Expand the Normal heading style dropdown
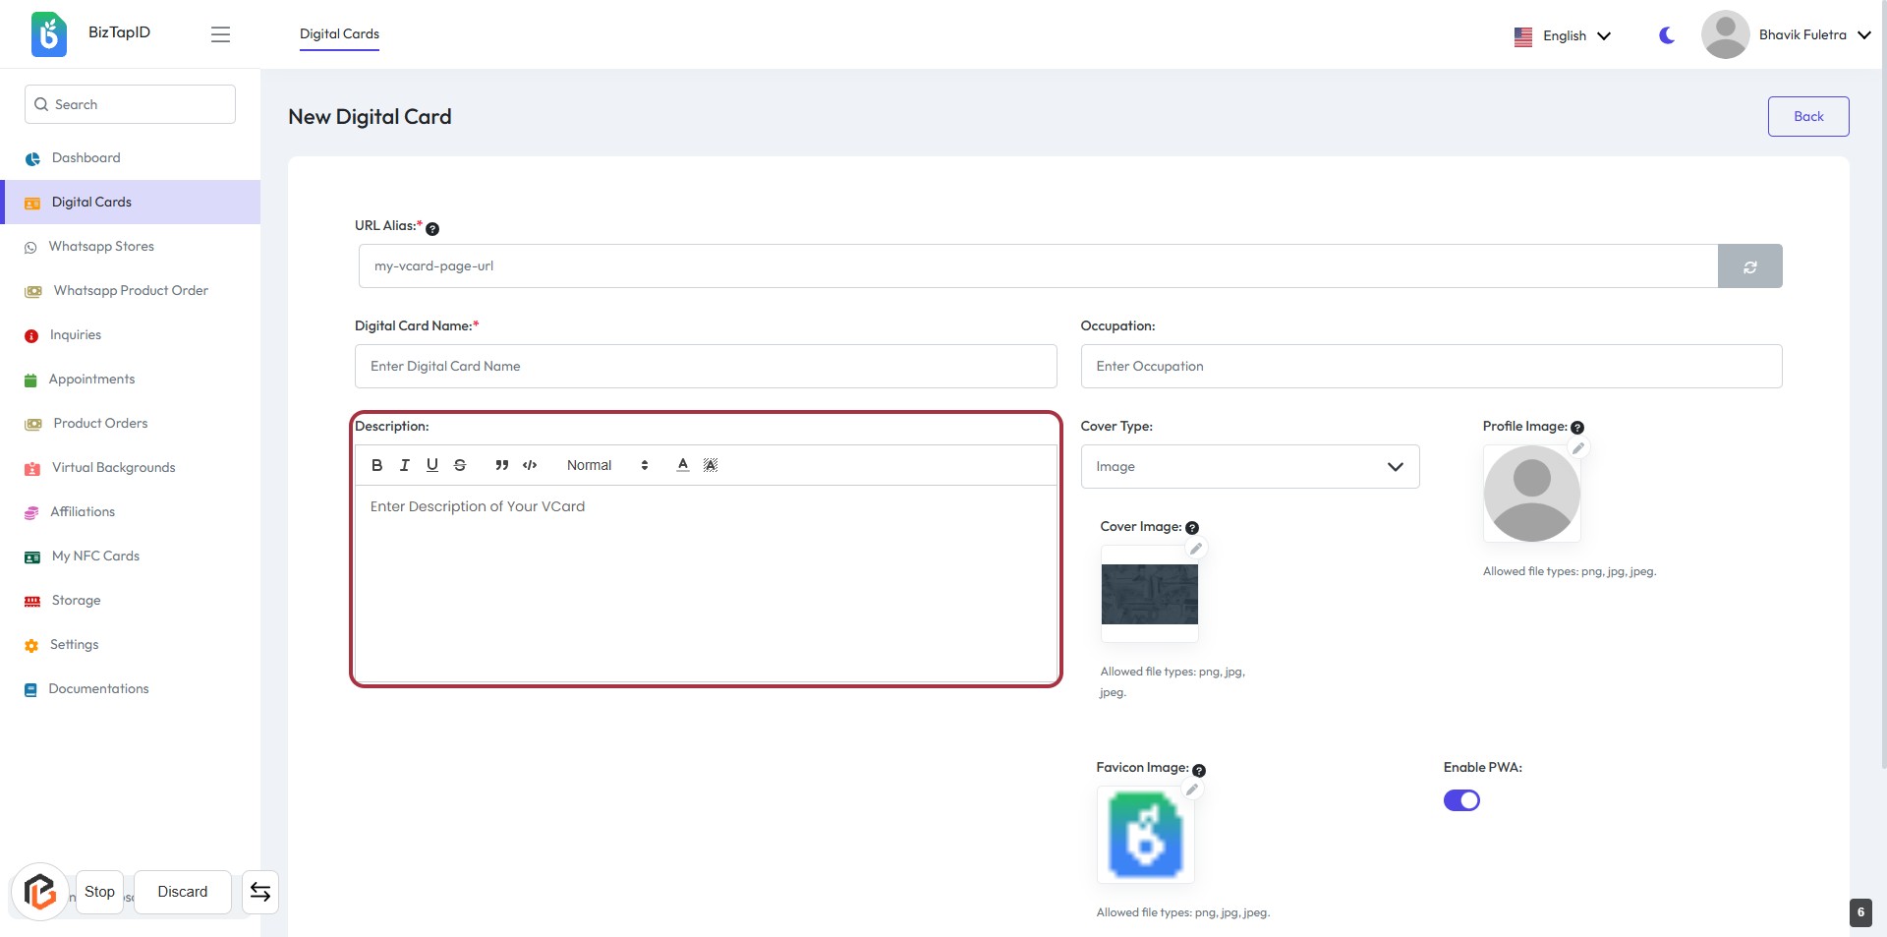The height and width of the screenshot is (937, 1887). pos(606,465)
